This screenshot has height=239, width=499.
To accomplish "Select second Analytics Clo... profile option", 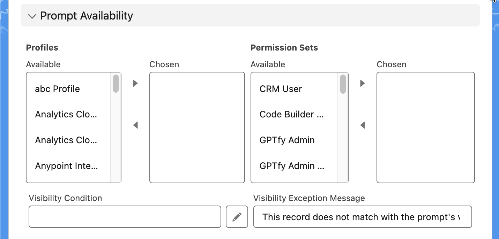I will tap(66, 140).
